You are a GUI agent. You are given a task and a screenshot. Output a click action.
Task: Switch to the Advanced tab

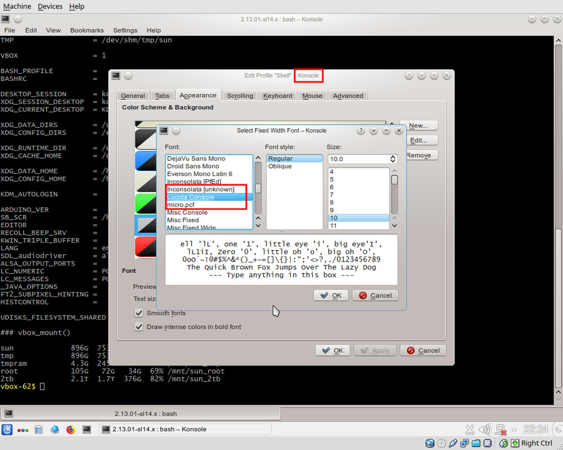click(348, 96)
